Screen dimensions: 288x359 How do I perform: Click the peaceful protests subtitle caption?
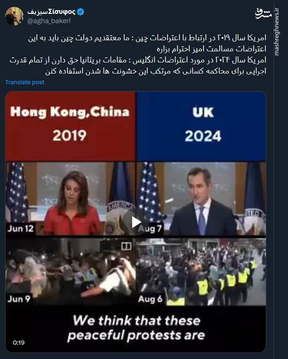pyautogui.click(x=136, y=328)
